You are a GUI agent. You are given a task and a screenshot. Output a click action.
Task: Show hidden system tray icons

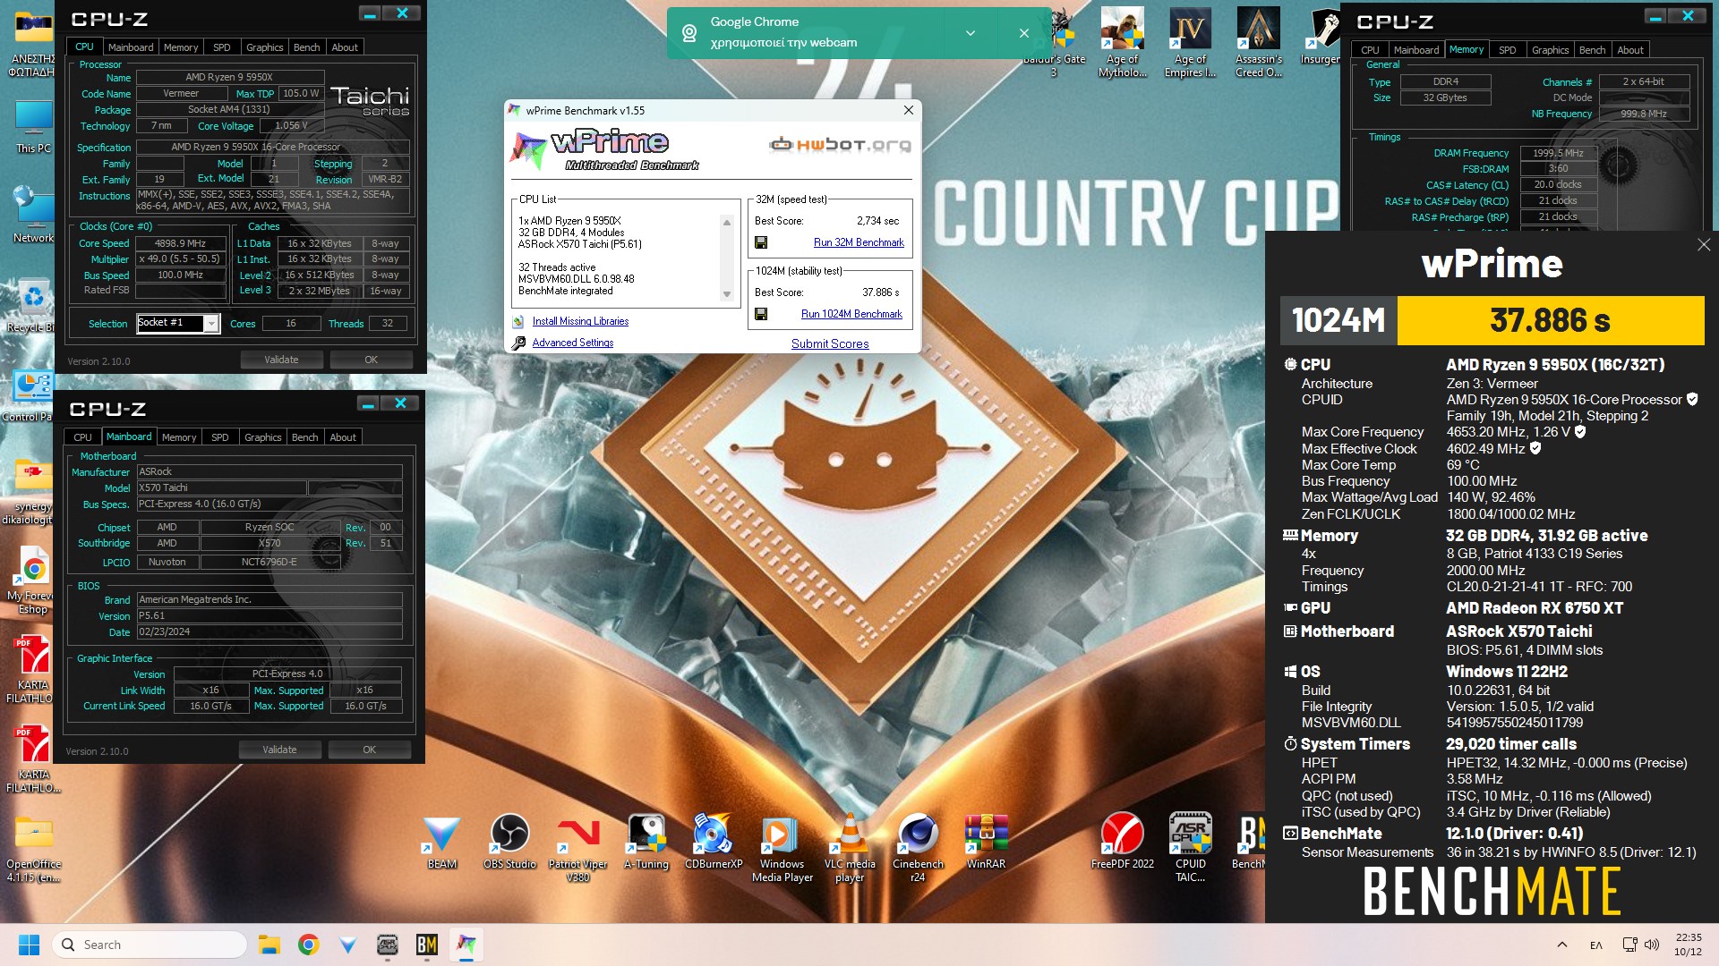[1562, 945]
